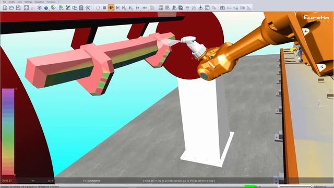Open the clipboard icon in toolbar
The image size is (334, 188).
81,8
